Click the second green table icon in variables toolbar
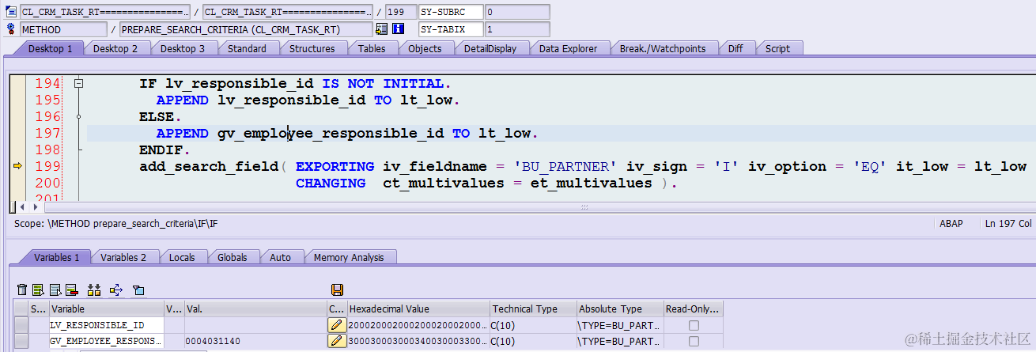The width and height of the screenshot is (1036, 352). point(55,290)
